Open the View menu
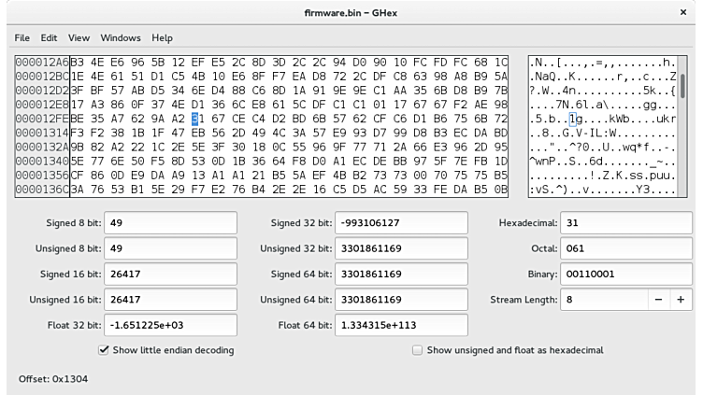Screen dimensions: 703x395 (79, 38)
